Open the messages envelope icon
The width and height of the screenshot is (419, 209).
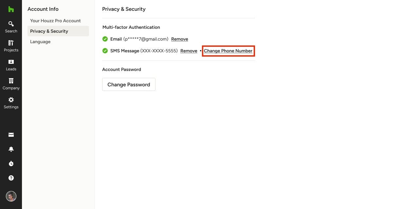[x=11, y=135]
